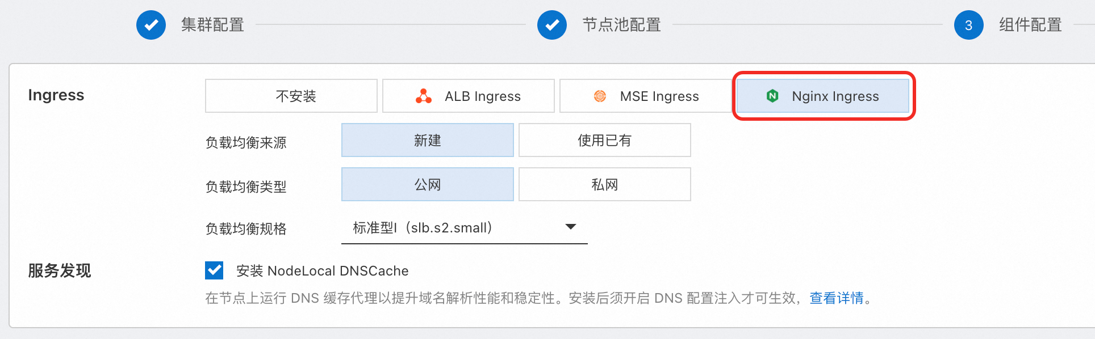
Task: Click the 安装 NodeLocal DNSCache label text
Action: click(323, 271)
